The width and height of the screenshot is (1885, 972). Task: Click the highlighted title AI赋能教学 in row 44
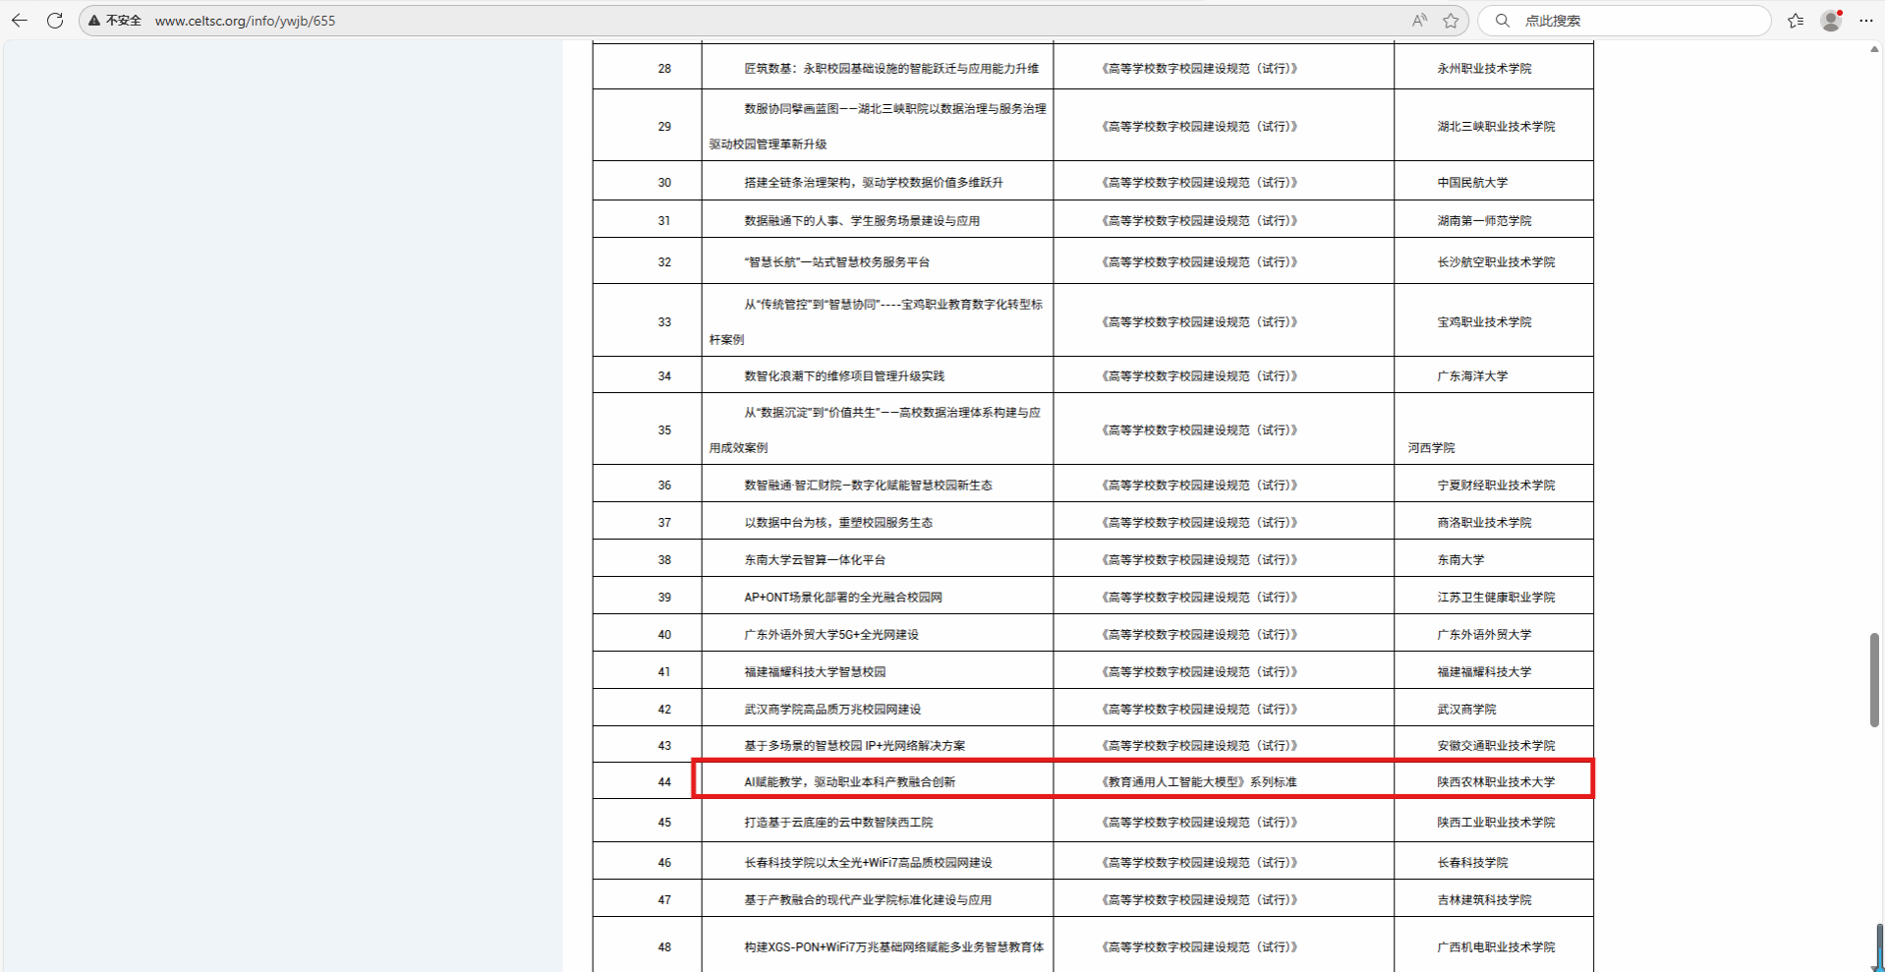(x=849, y=782)
